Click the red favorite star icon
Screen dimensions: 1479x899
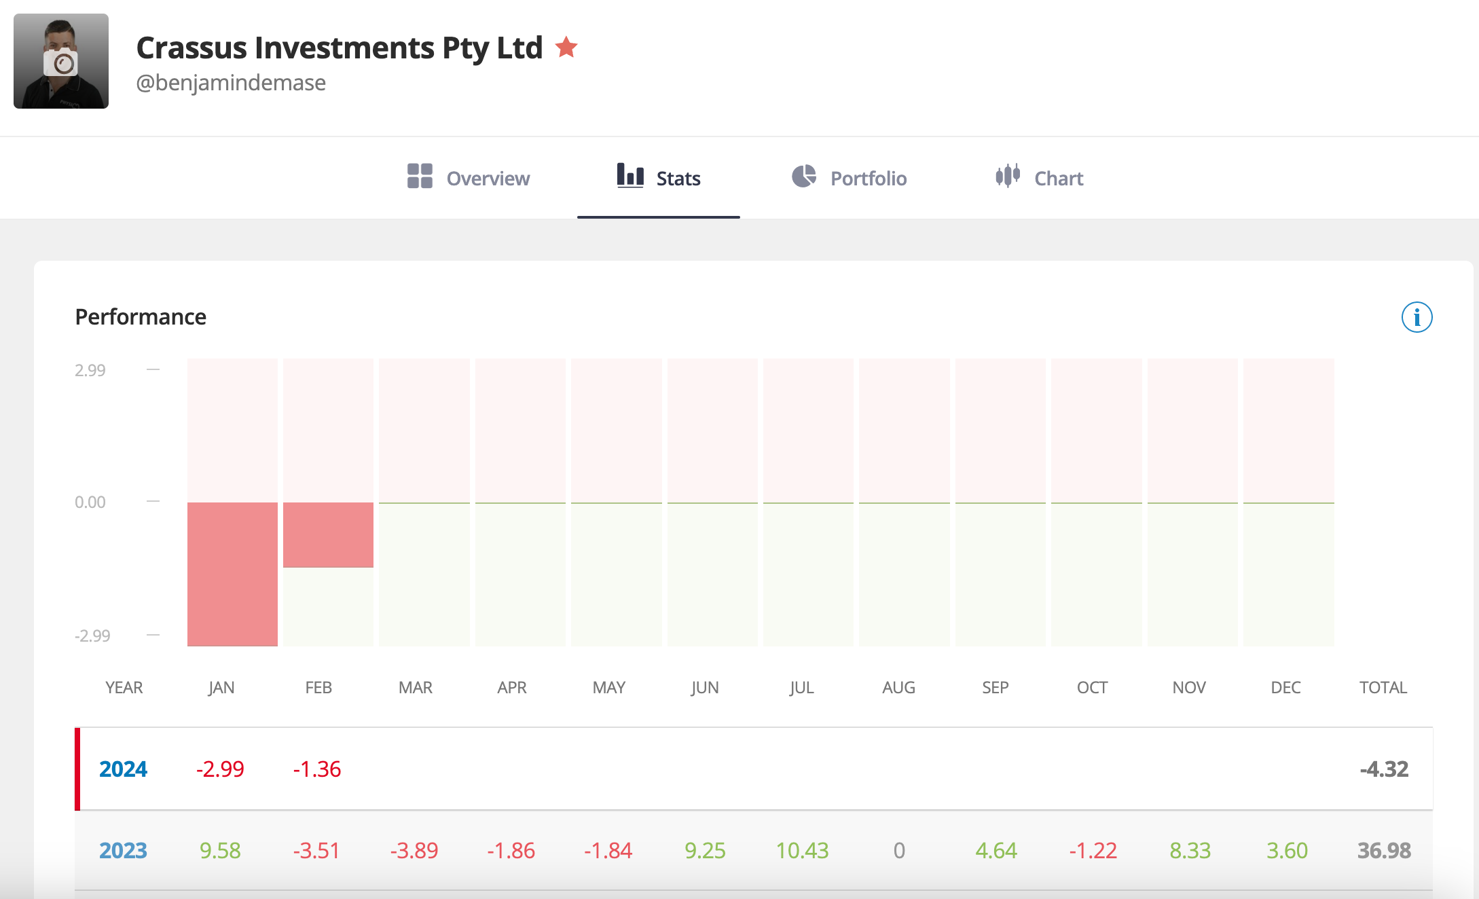(x=566, y=48)
